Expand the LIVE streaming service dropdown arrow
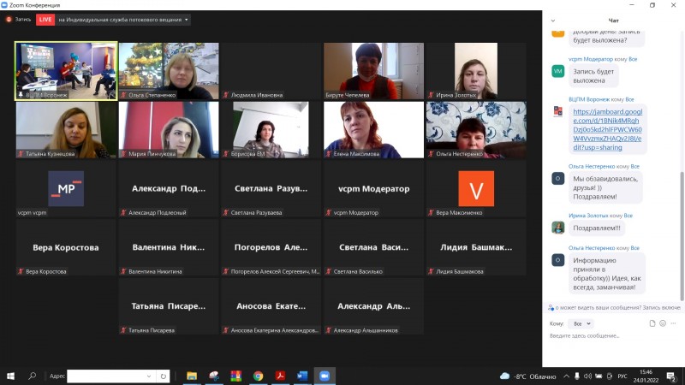This screenshot has width=685, height=385. point(187,19)
